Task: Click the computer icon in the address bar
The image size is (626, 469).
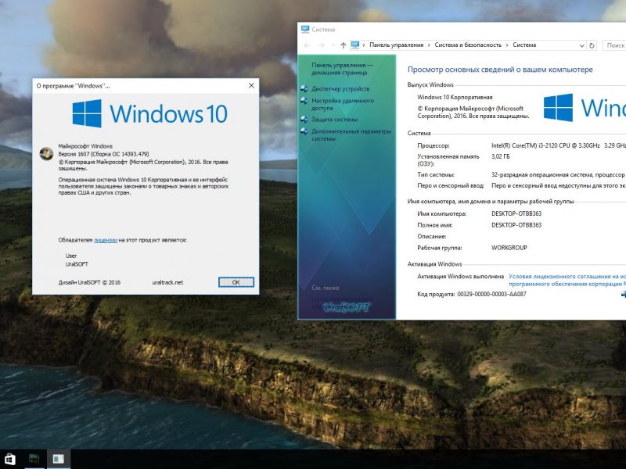Action: (x=355, y=45)
